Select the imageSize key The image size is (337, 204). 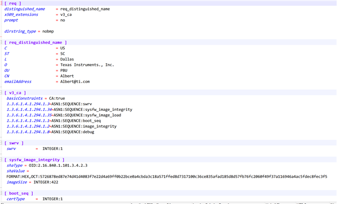16,182
